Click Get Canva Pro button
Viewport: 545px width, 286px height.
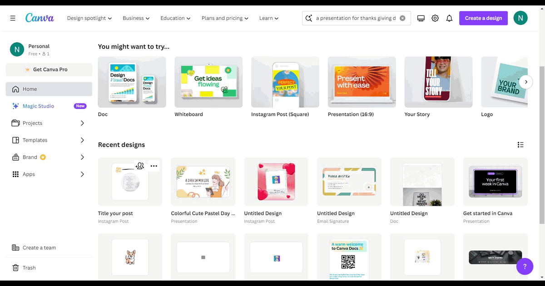pos(49,69)
